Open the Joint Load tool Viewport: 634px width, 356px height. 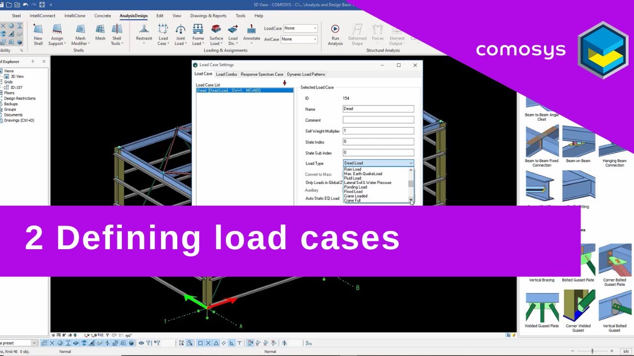(x=180, y=35)
